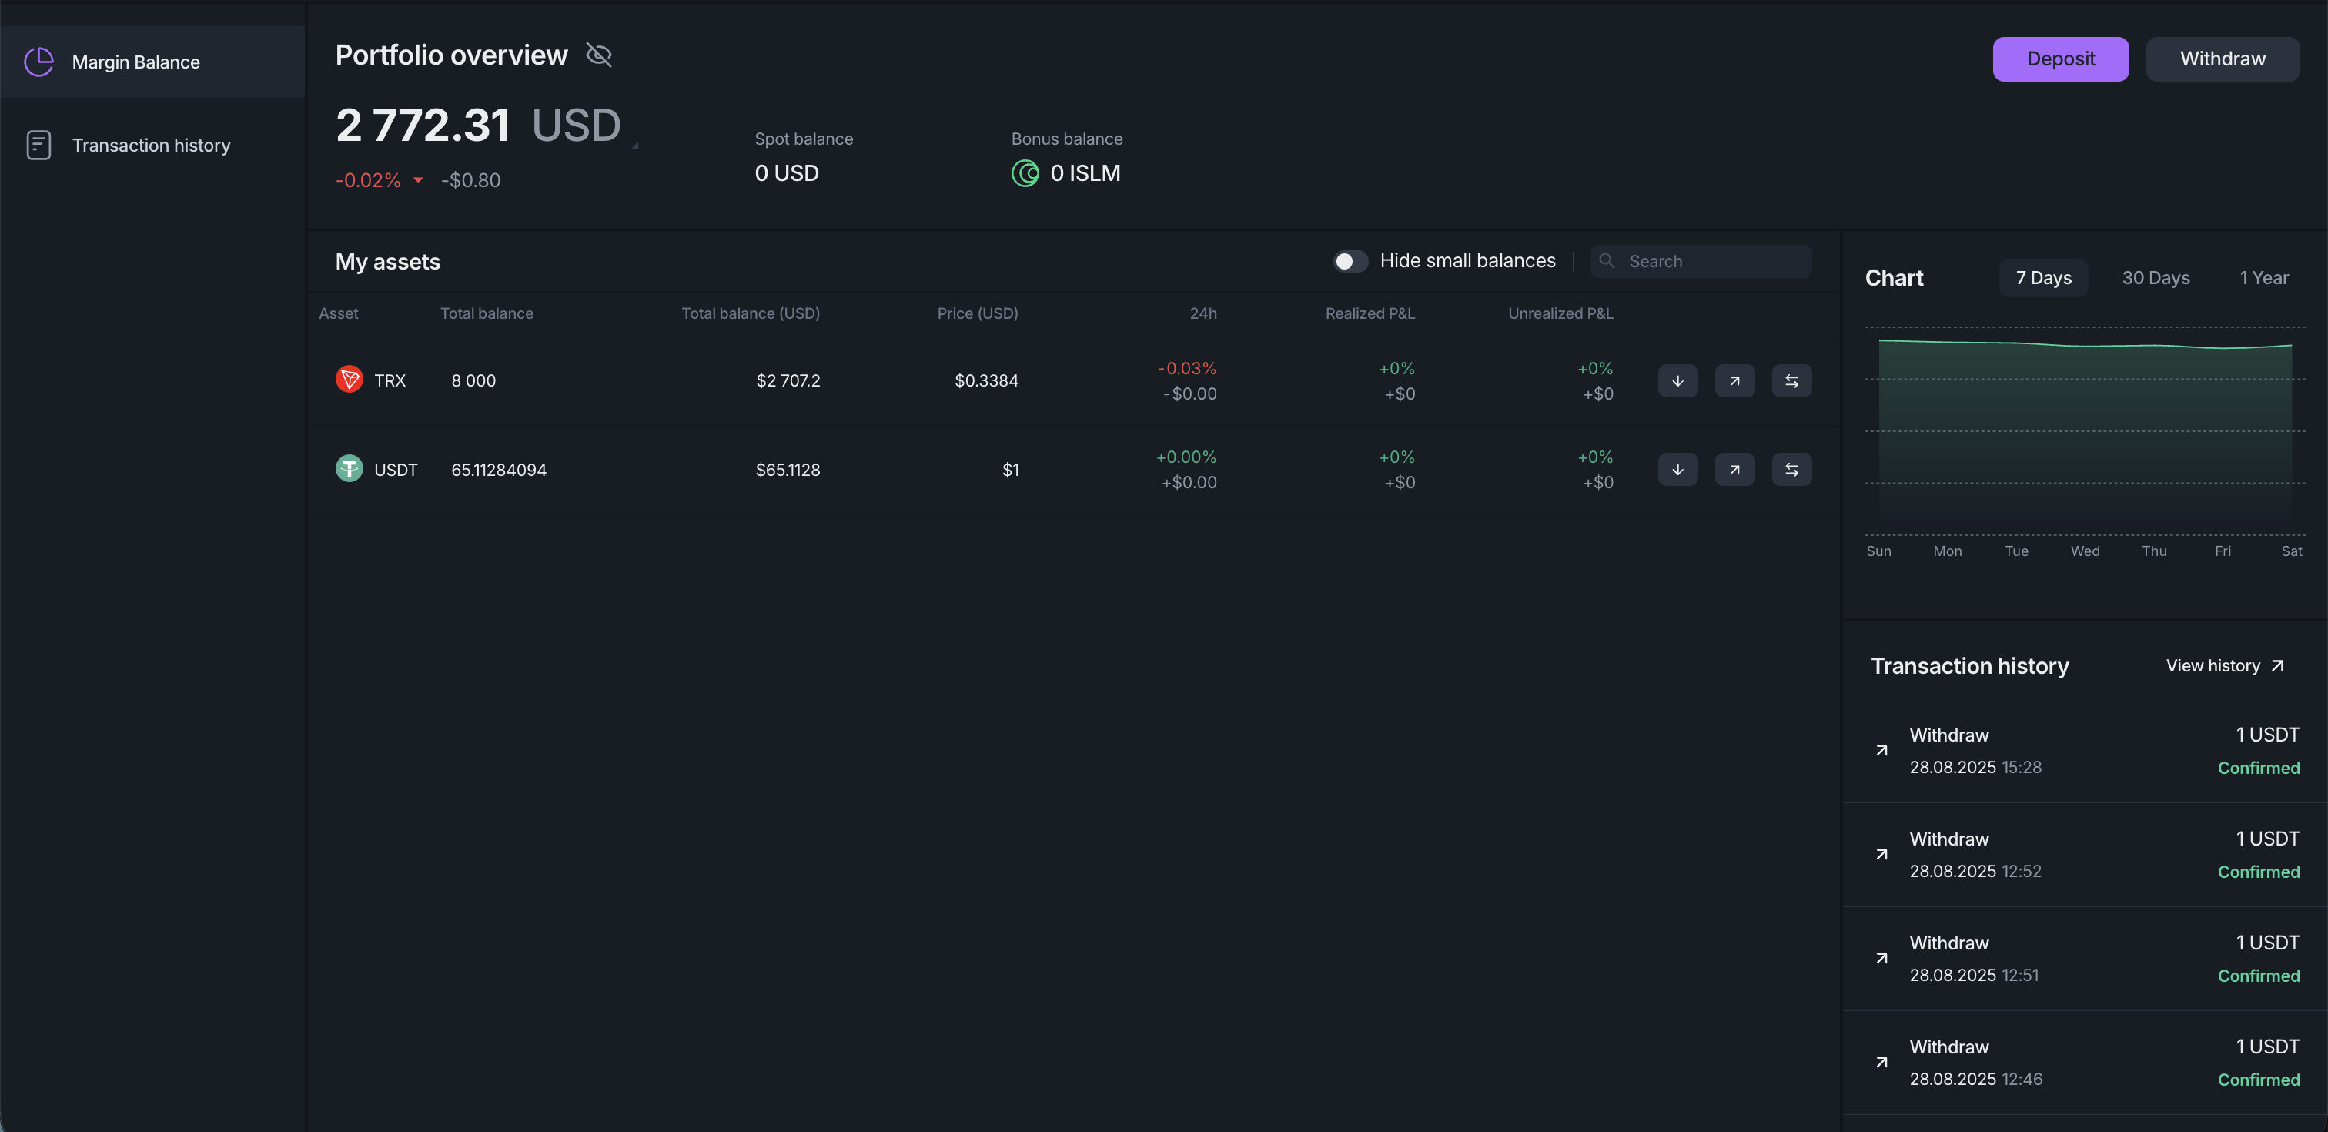This screenshot has width=2328, height=1132.
Task: Open View history link
Action: (2225, 665)
